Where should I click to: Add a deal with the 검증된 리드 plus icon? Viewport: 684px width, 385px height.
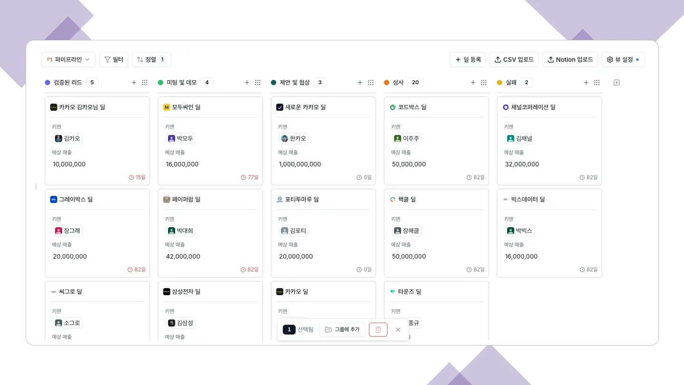point(134,82)
